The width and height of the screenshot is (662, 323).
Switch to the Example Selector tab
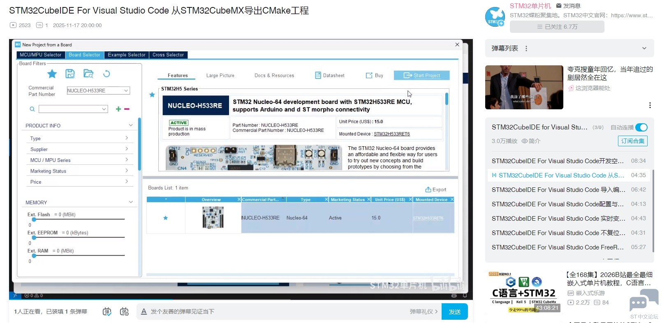[x=127, y=55]
